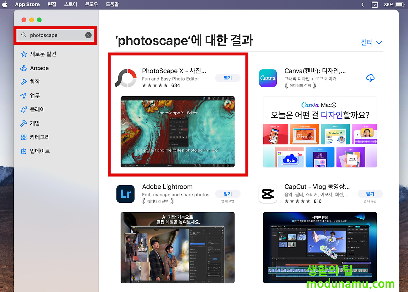Click the Canva Mac용 preview image

(320, 132)
